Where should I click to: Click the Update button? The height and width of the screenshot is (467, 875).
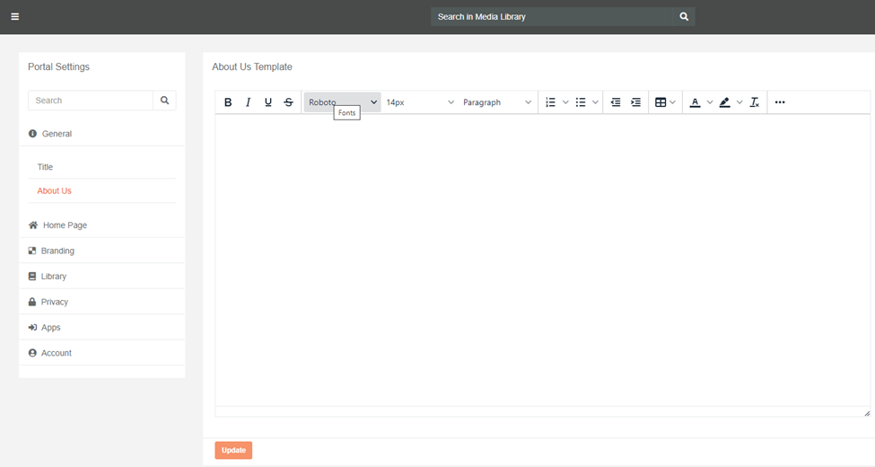click(x=233, y=450)
